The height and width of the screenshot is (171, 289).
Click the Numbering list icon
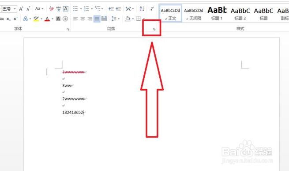pyautogui.click(x=86, y=9)
